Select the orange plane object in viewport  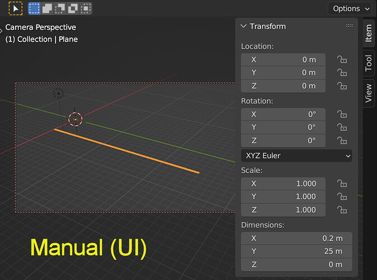click(127, 151)
